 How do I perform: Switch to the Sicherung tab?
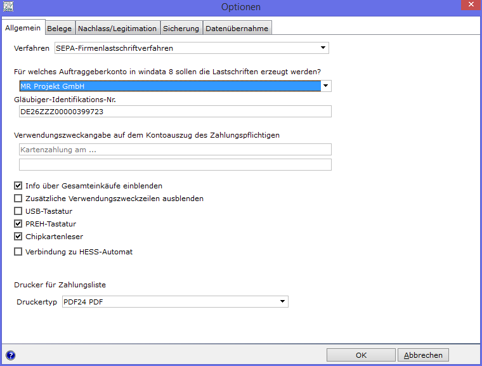point(181,29)
